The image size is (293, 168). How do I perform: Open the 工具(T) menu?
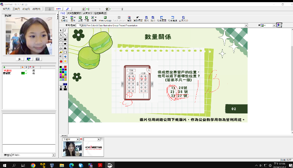tap(16, 8)
